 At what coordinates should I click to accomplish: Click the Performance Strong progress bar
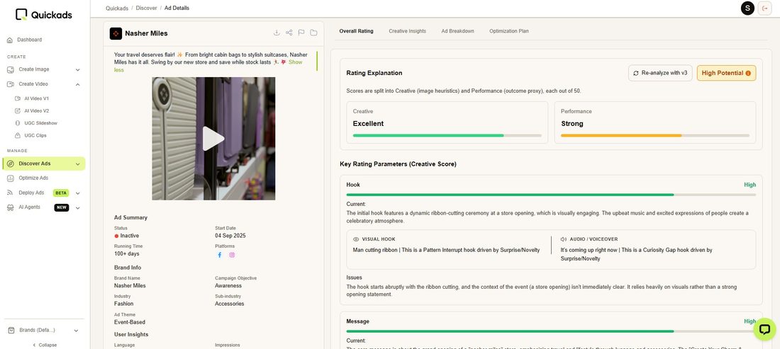pos(655,135)
